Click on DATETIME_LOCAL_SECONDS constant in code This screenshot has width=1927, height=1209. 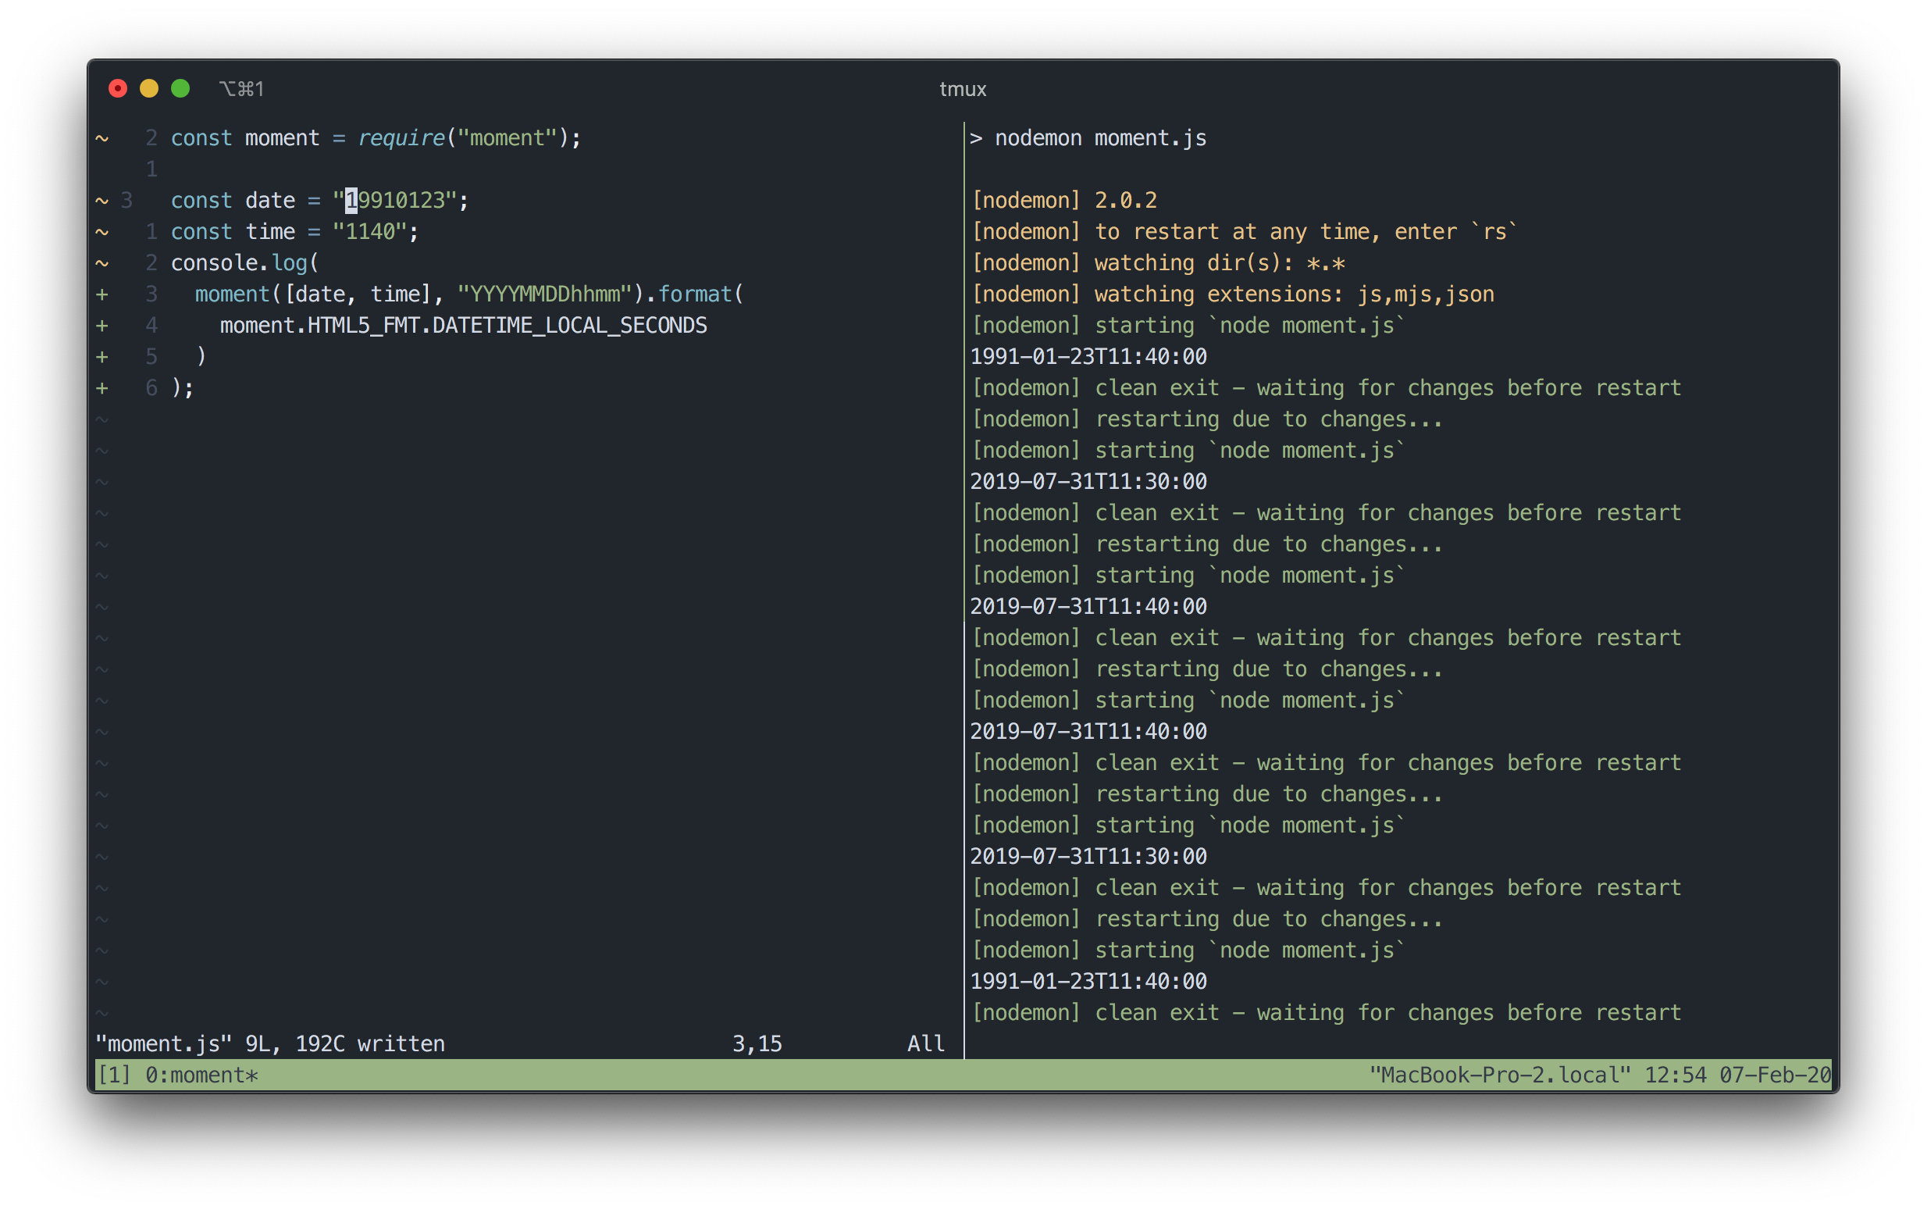click(569, 326)
